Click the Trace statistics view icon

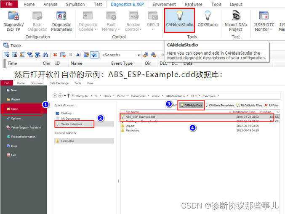14,55
